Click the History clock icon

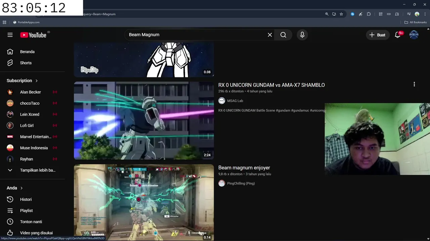[10, 199]
